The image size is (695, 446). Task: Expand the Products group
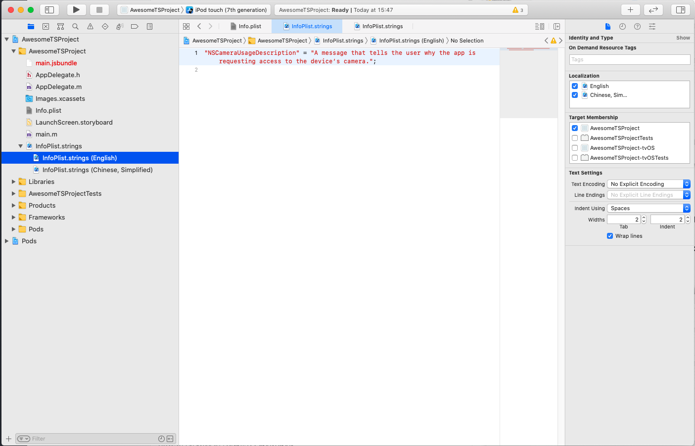pyautogui.click(x=13, y=205)
